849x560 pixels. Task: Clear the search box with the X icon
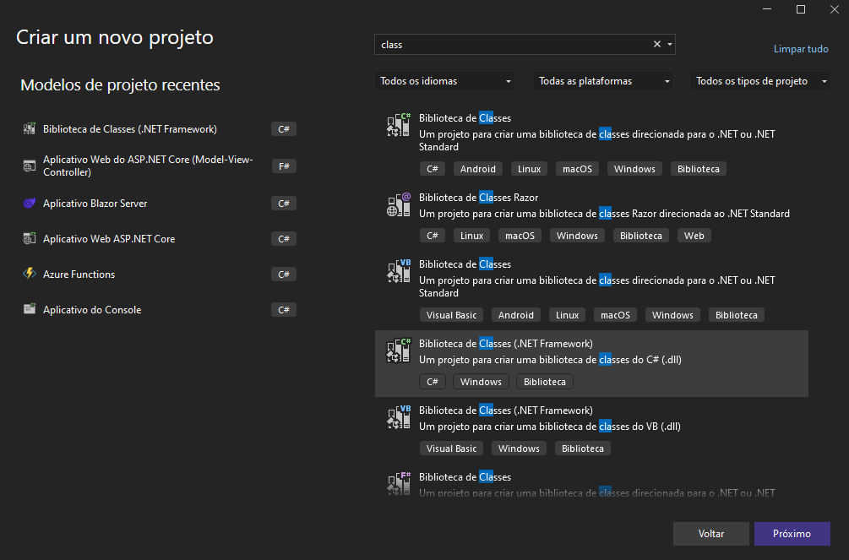[656, 45]
